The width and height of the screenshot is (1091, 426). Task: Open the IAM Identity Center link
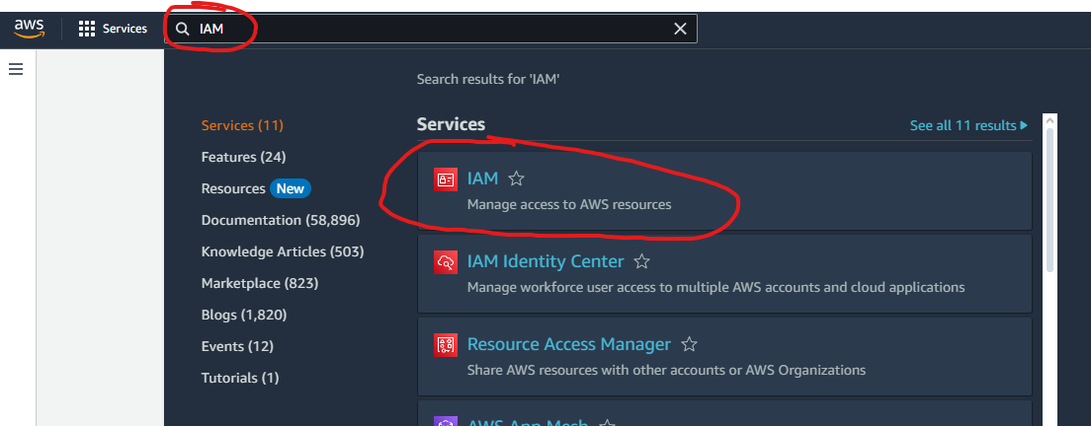pyautogui.click(x=545, y=261)
